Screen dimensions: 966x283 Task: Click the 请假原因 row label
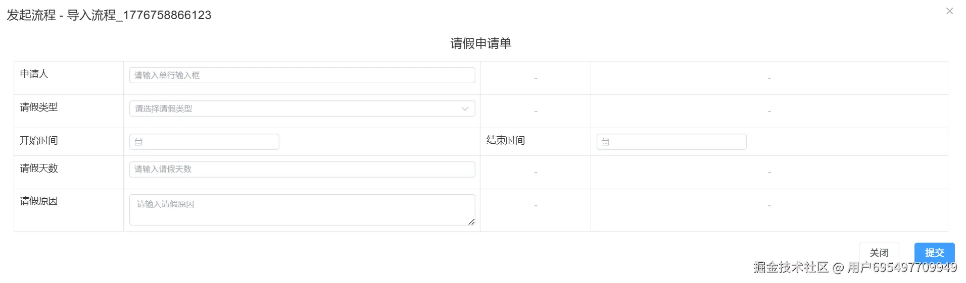point(39,201)
